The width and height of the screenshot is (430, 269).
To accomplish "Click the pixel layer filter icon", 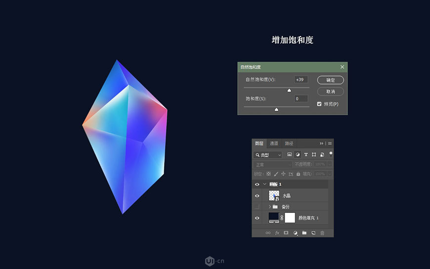I will coord(290,155).
